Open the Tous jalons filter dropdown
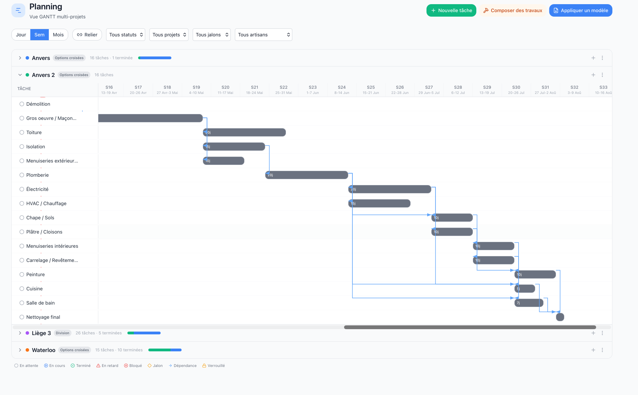Image resolution: width=638 pixels, height=395 pixels. coord(212,35)
